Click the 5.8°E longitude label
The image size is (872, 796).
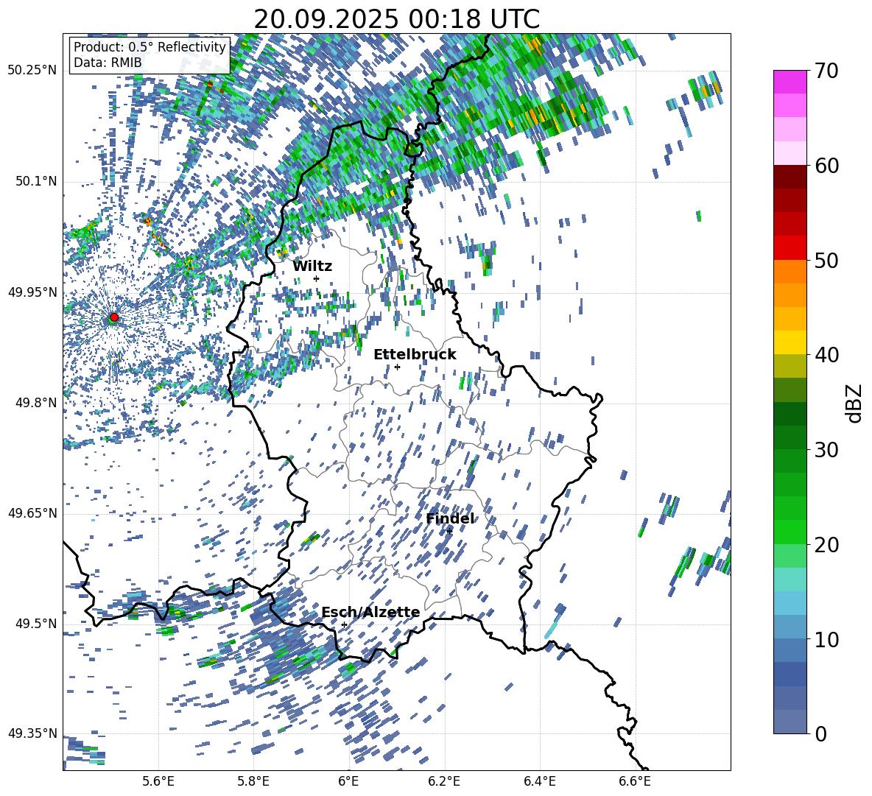pos(253,781)
